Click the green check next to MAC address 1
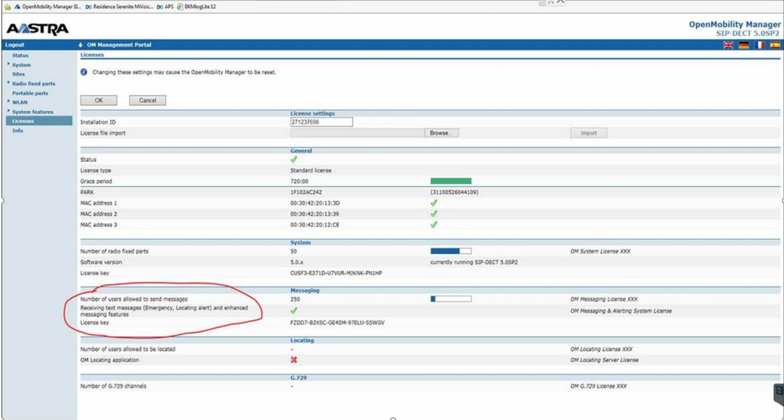Viewport: 784px width, 420px height. 434,203
